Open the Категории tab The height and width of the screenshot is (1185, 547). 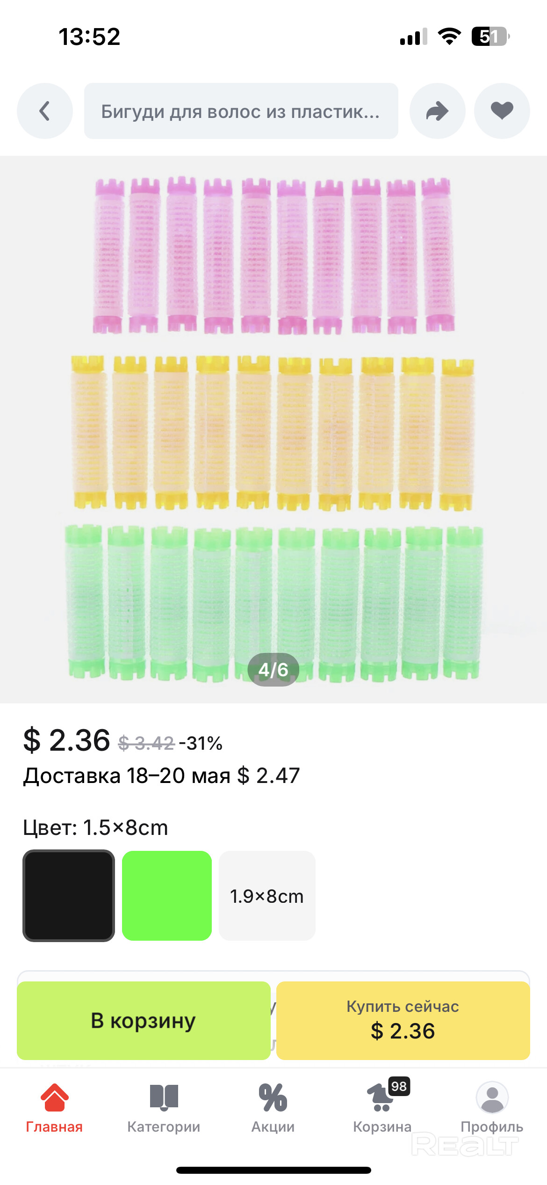(164, 1107)
